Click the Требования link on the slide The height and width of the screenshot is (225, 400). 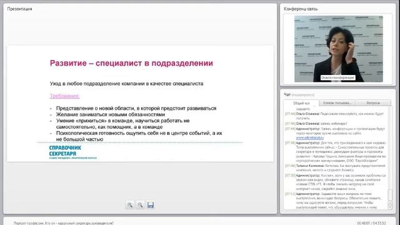click(x=65, y=96)
